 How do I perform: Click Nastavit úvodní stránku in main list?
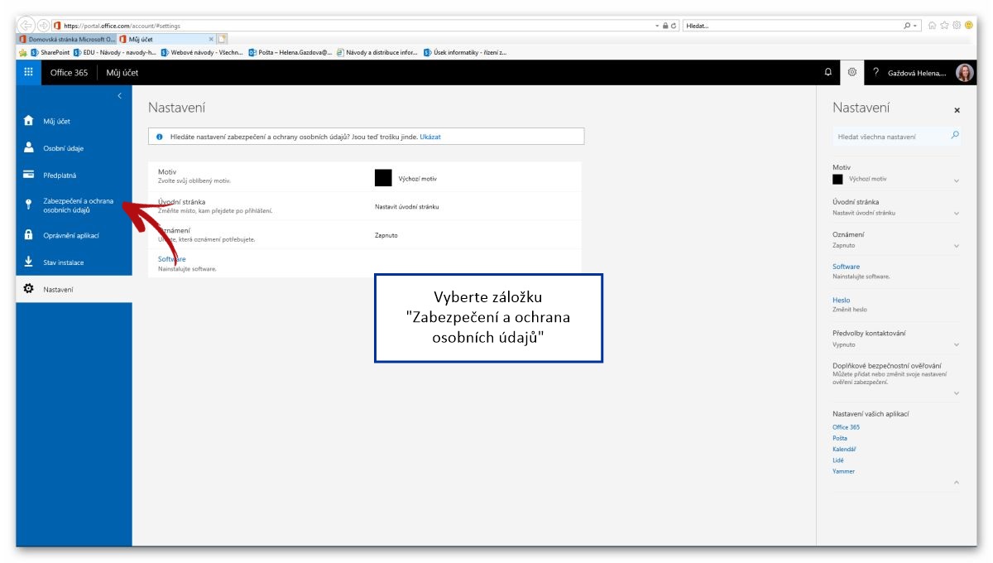(407, 206)
